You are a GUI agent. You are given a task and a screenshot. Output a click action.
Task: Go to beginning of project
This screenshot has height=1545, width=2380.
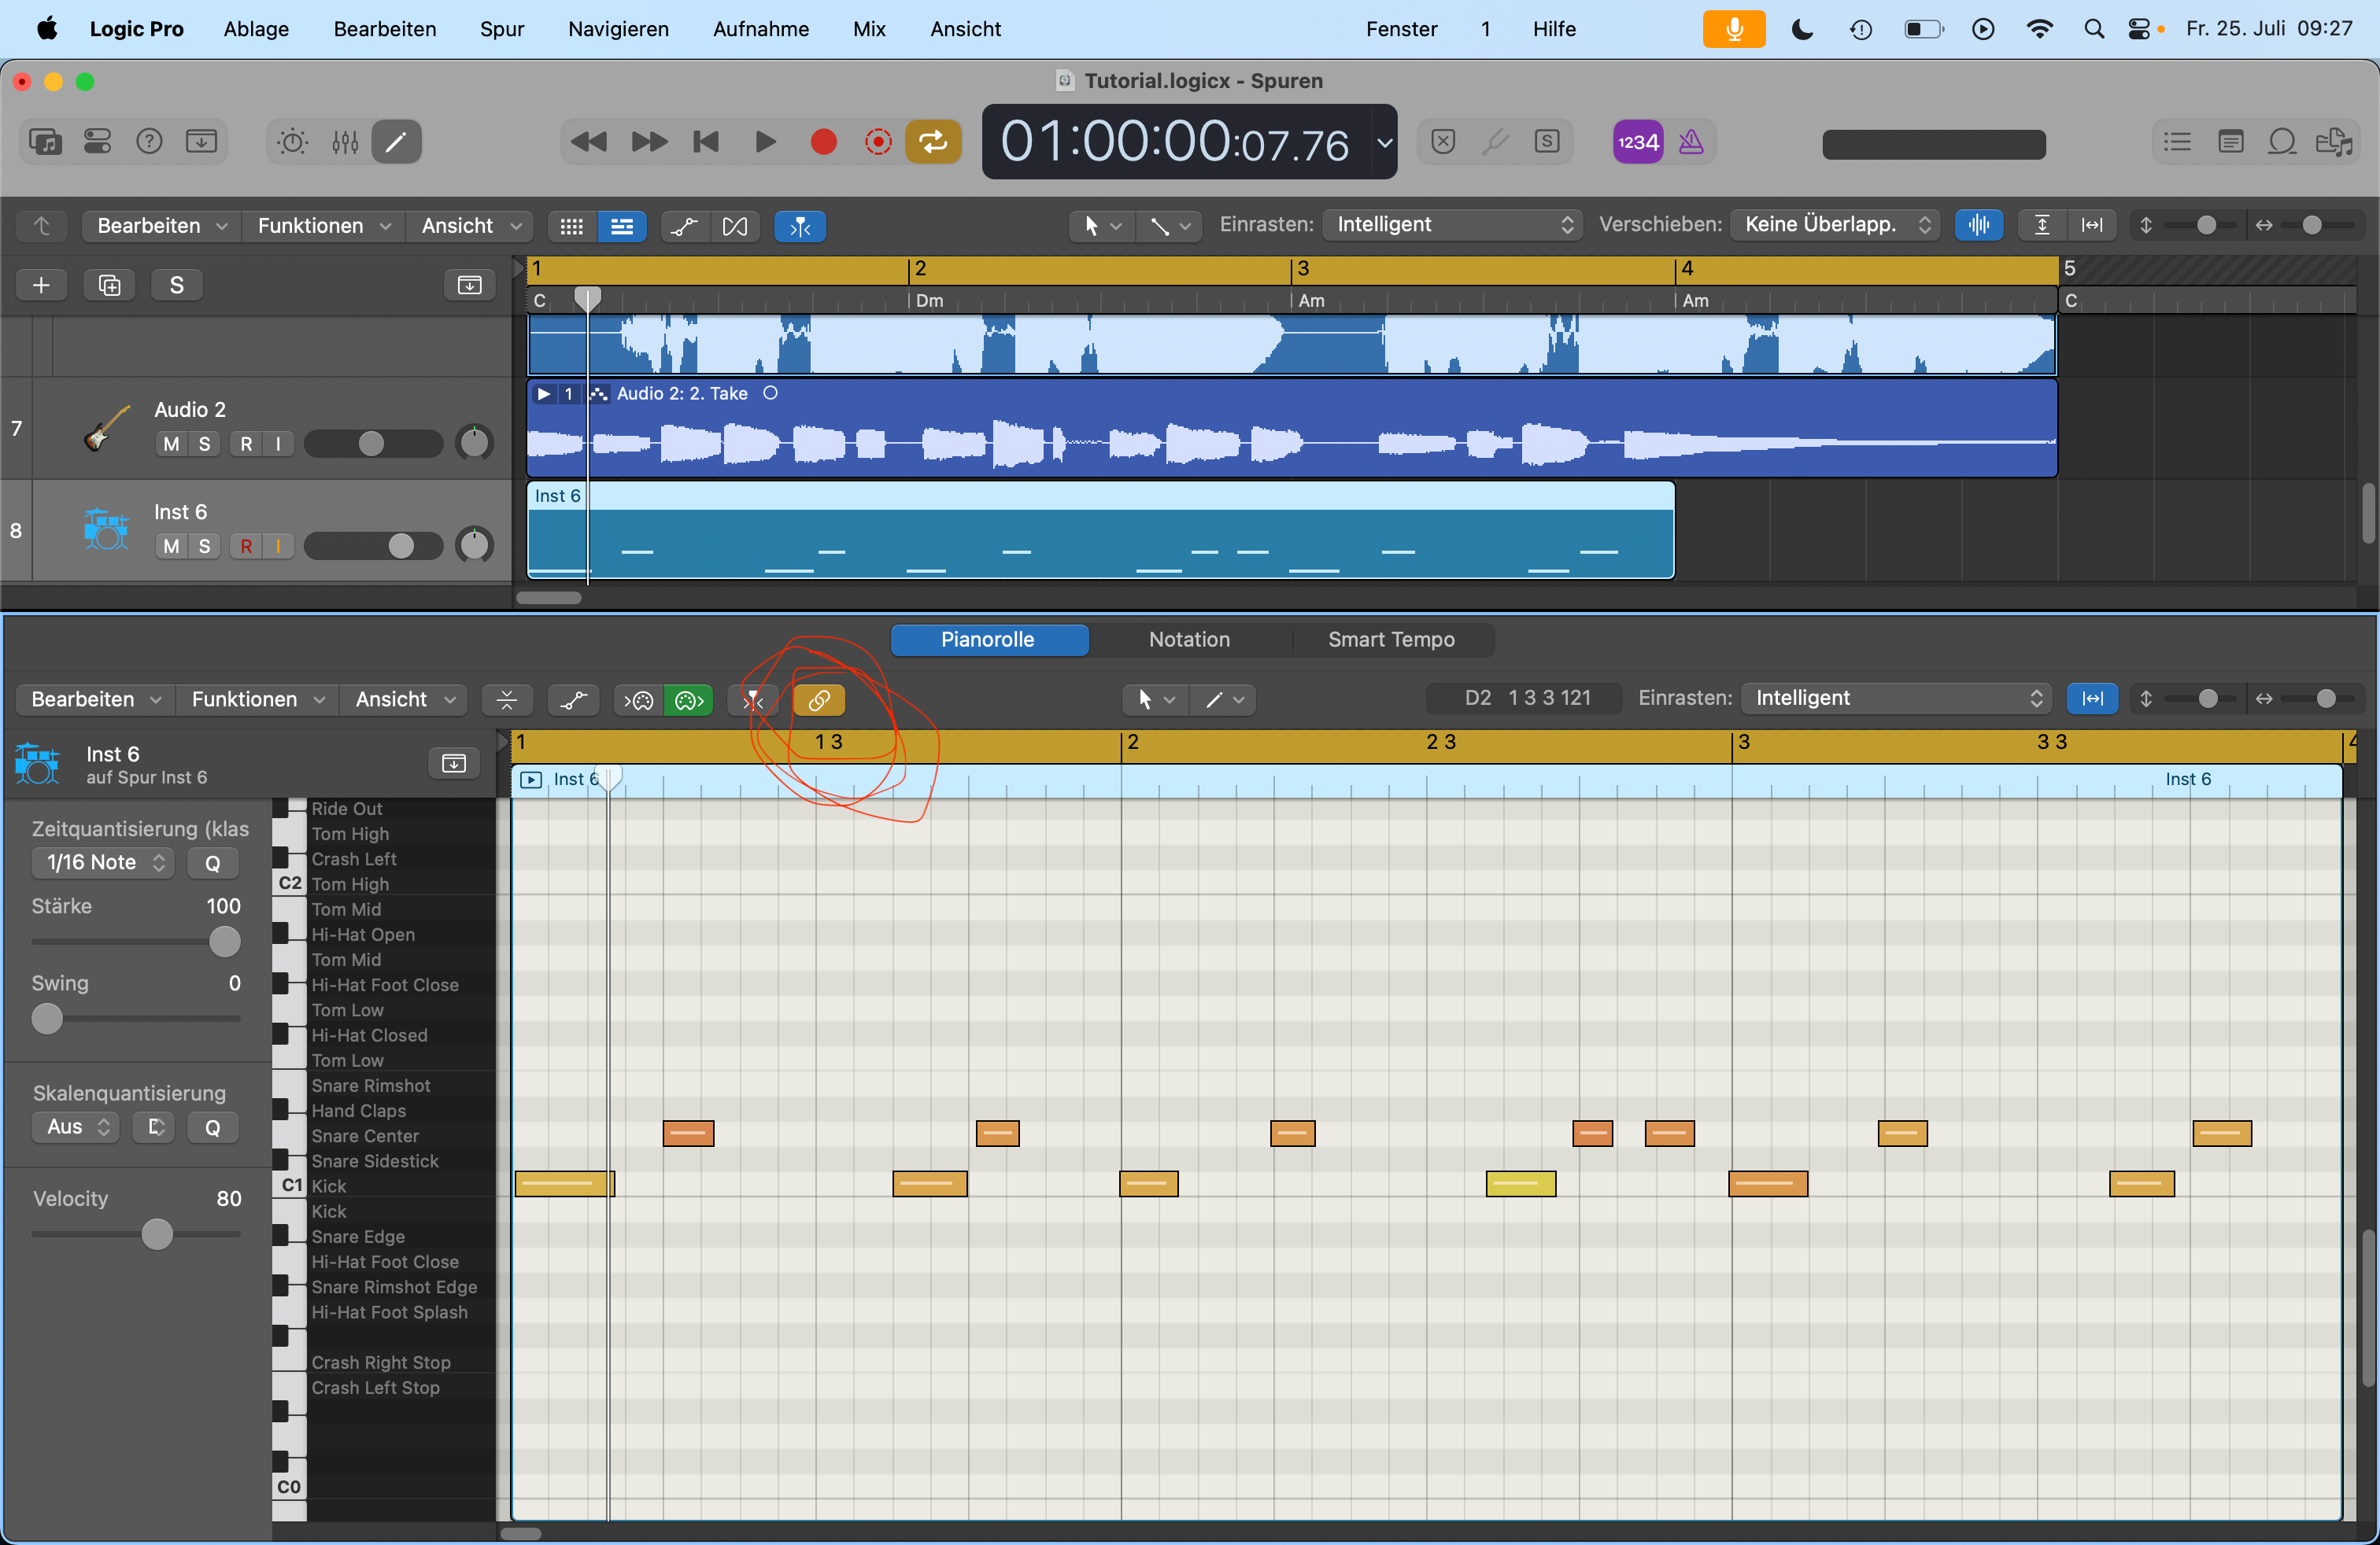click(706, 142)
